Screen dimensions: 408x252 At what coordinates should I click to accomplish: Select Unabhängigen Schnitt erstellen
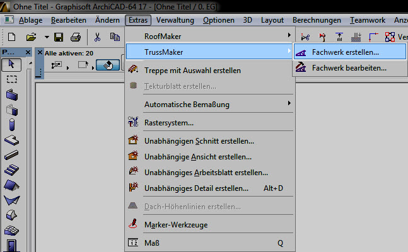209,141
